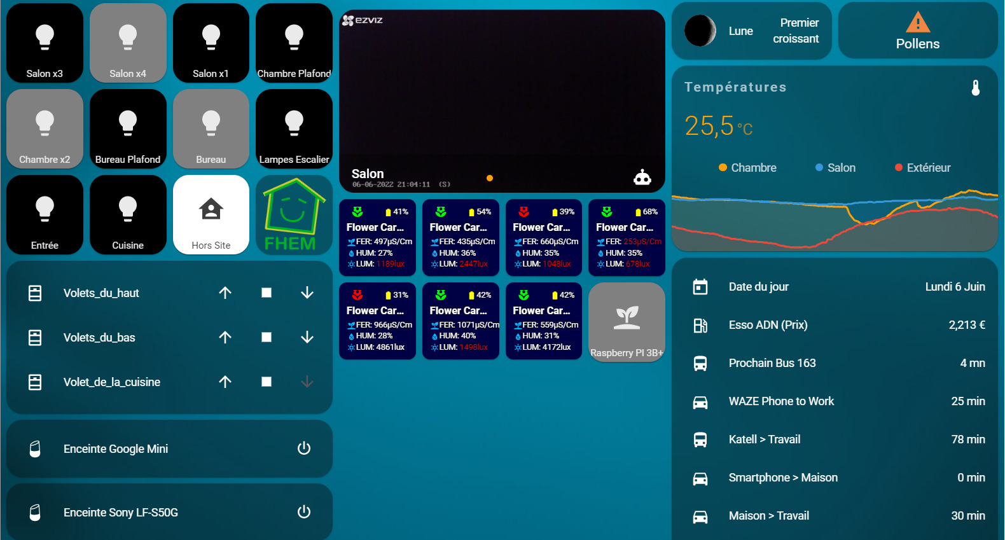The width and height of the screenshot is (1005, 540).
Task: Toggle the Hors Site away mode
Action: (x=211, y=215)
